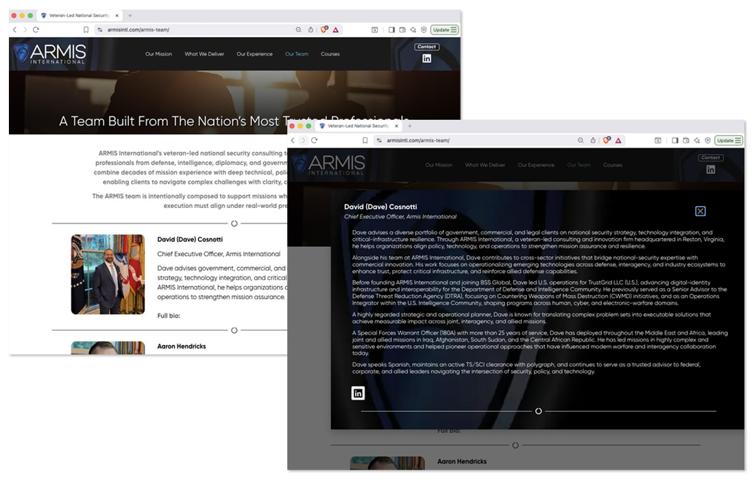Click Aaron Hendricks name in front window
This screenshot has height=479, width=754.
click(x=461, y=462)
